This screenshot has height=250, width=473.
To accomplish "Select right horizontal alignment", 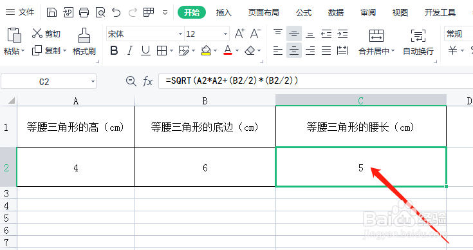I will 310,50.
